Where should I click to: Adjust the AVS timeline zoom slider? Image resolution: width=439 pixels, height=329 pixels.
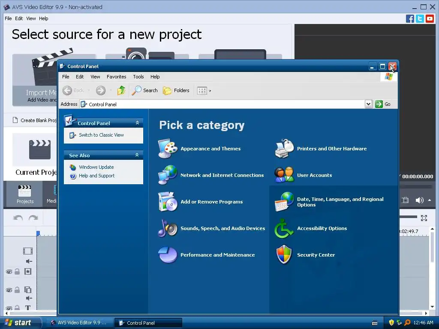click(x=408, y=217)
